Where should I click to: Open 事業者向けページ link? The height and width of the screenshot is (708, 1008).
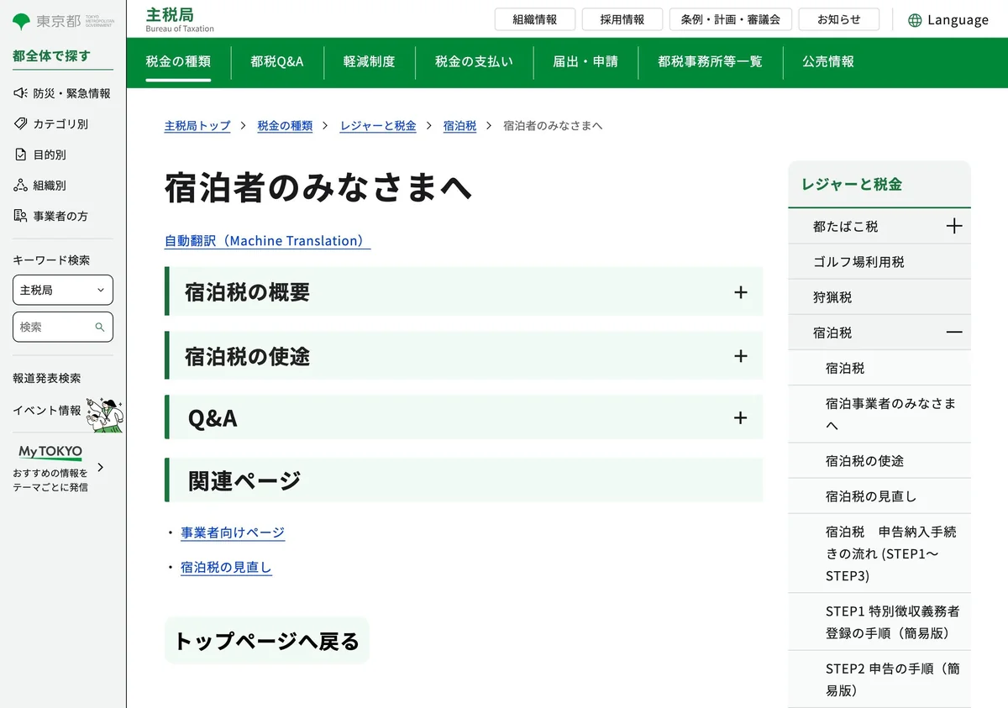pyautogui.click(x=233, y=532)
